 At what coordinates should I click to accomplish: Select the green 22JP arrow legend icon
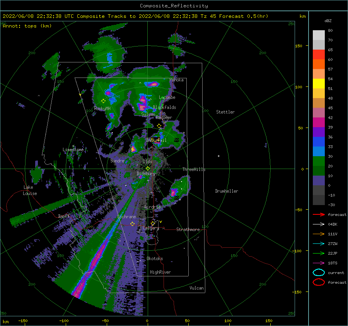click(x=319, y=253)
